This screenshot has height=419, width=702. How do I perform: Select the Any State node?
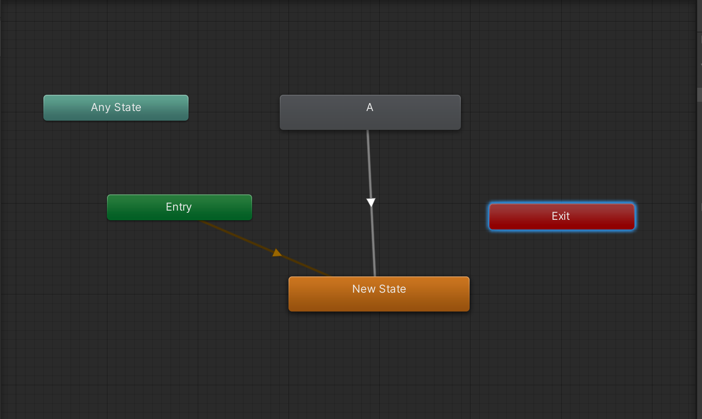(x=116, y=107)
